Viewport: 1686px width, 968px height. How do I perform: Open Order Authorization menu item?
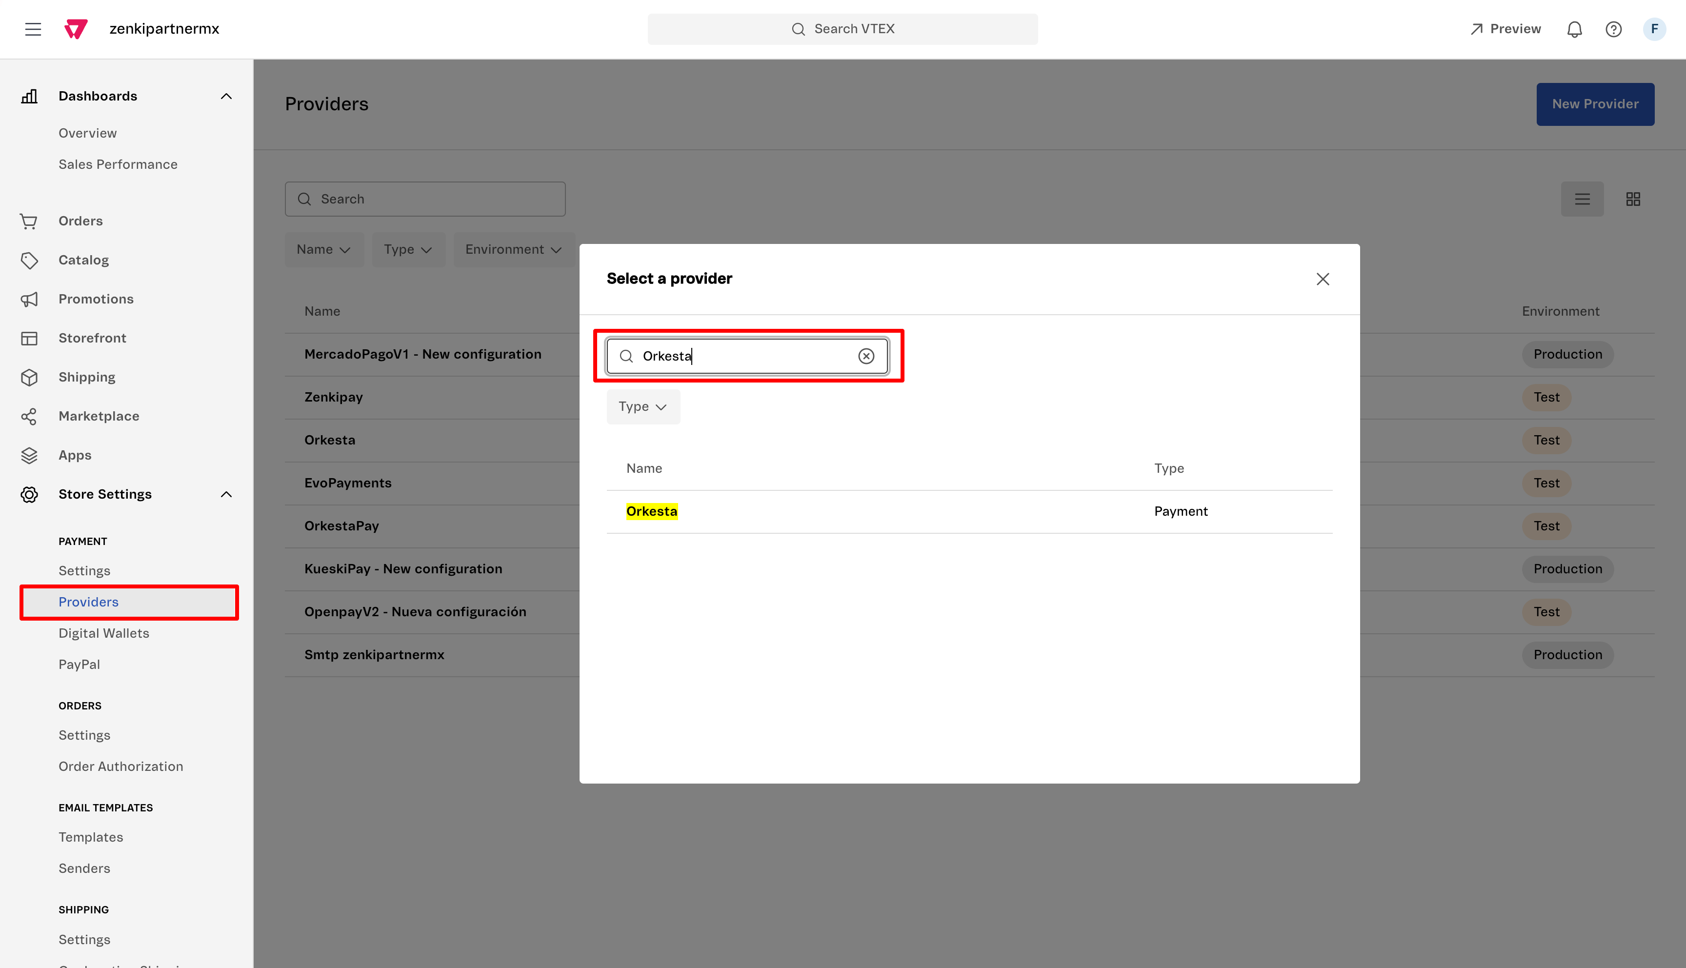[x=121, y=766]
